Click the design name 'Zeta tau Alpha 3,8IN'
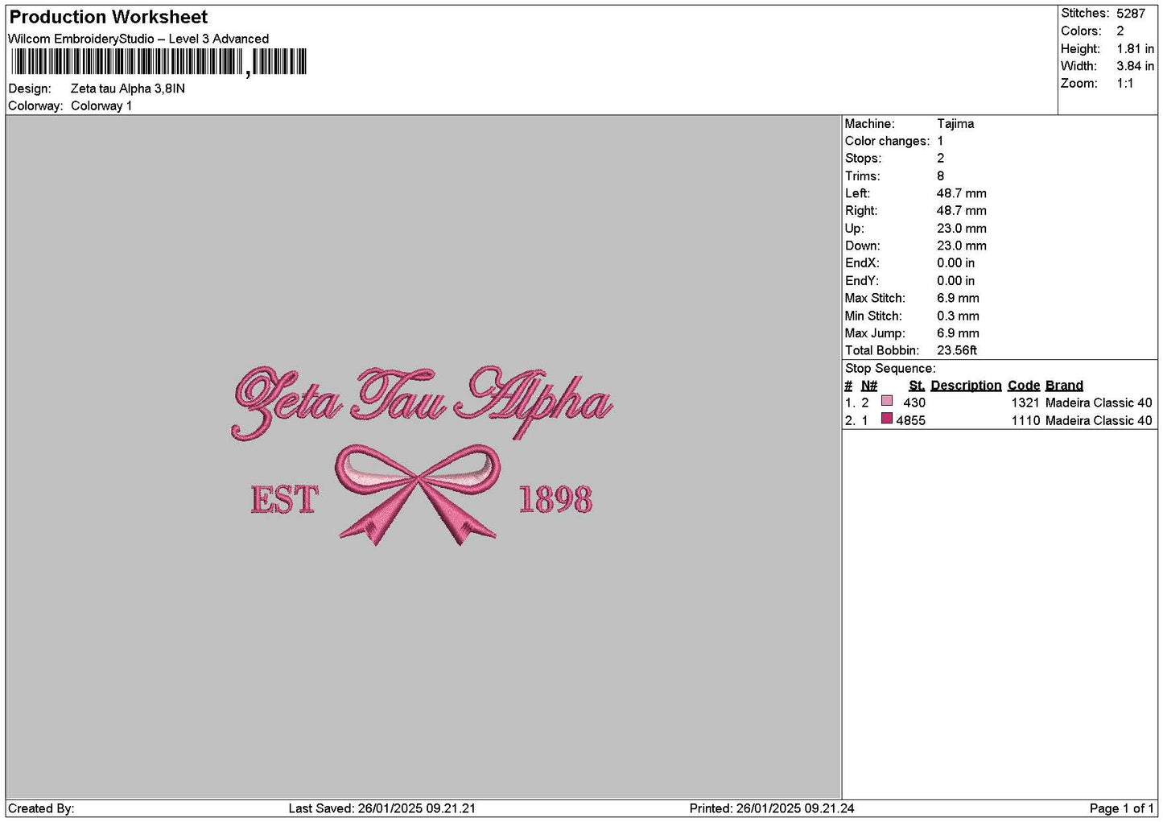This screenshot has height=822, width=1163. pos(128,89)
